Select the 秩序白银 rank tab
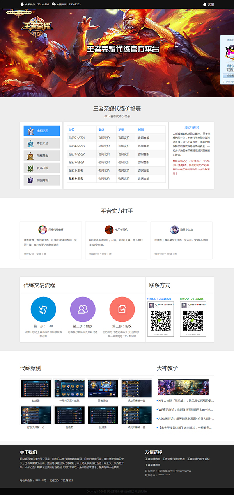The height and width of the screenshot is (495, 234). click(x=42, y=168)
